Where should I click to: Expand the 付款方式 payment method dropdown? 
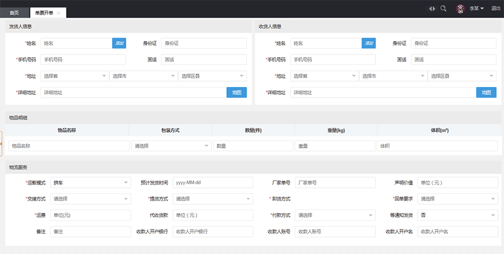[335, 216]
